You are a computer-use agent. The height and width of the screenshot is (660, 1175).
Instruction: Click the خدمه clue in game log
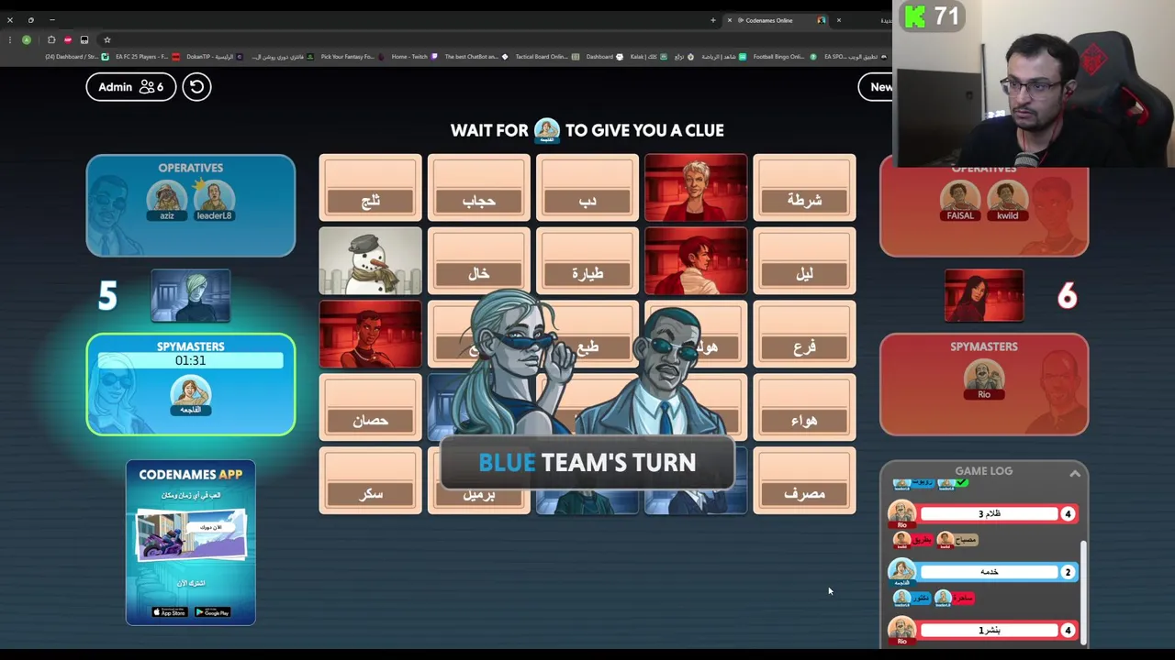click(988, 572)
